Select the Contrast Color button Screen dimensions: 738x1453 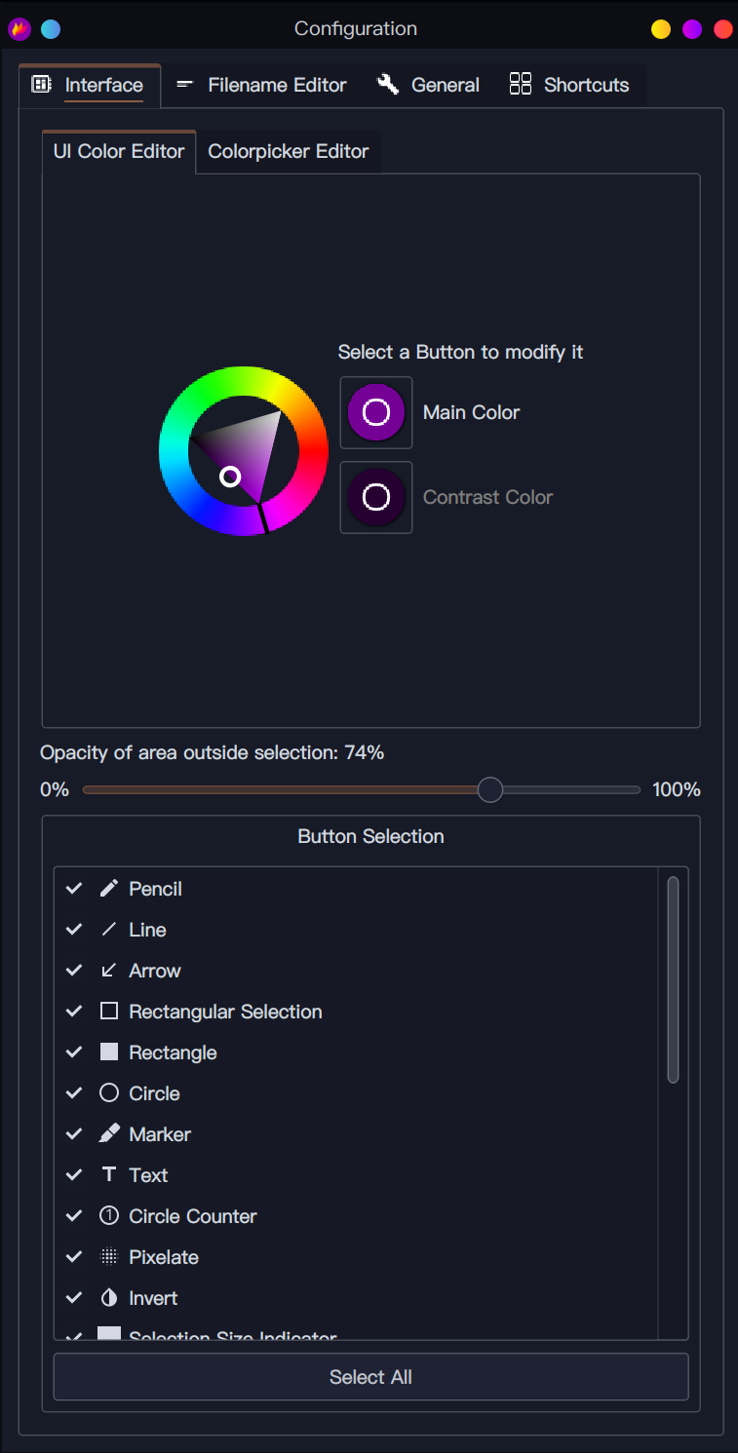(x=376, y=497)
